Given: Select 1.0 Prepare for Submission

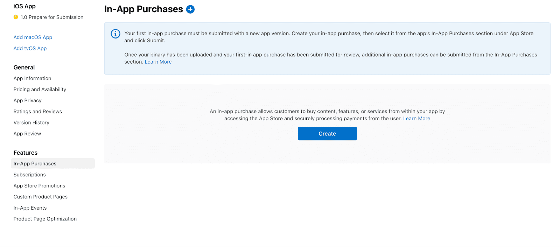Looking at the screenshot, I should [52, 17].
